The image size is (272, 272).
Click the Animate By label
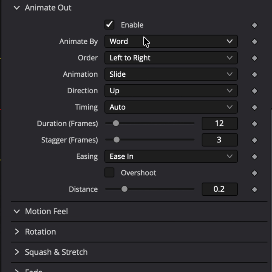click(79, 42)
